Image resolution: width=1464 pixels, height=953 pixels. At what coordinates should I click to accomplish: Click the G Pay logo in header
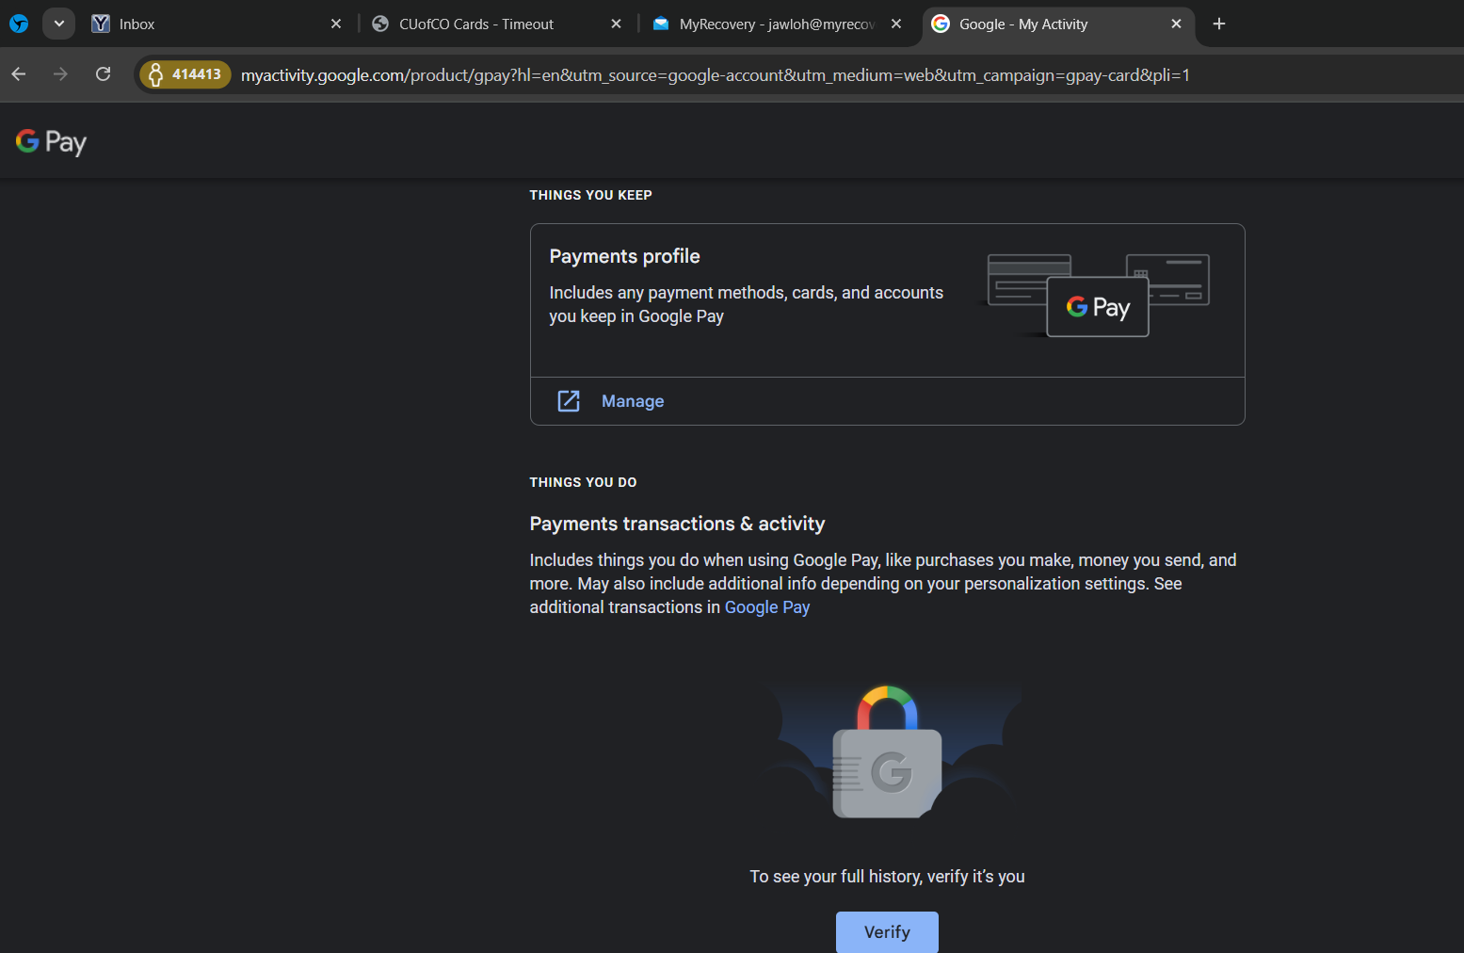click(x=51, y=142)
